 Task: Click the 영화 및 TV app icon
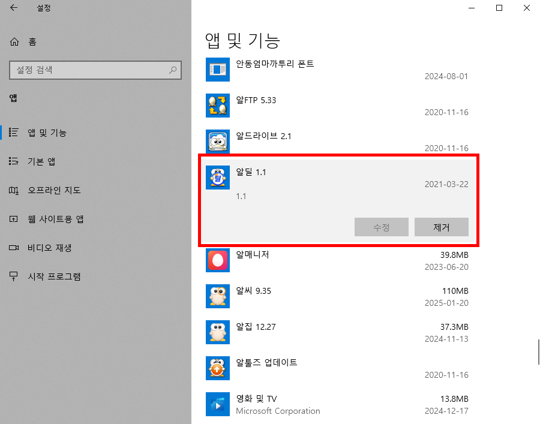point(218,404)
